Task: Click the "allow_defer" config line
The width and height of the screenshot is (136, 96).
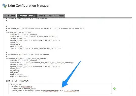Action: [16, 44]
